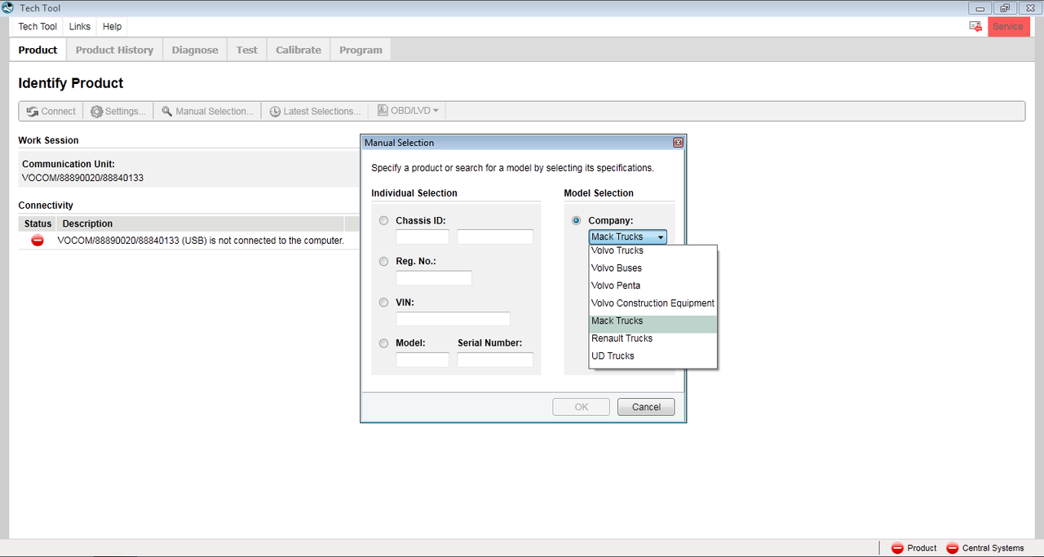Choose Renault Trucks from the list
Image resolution: width=1044 pixels, height=557 pixels.
[x=652, y=338]
